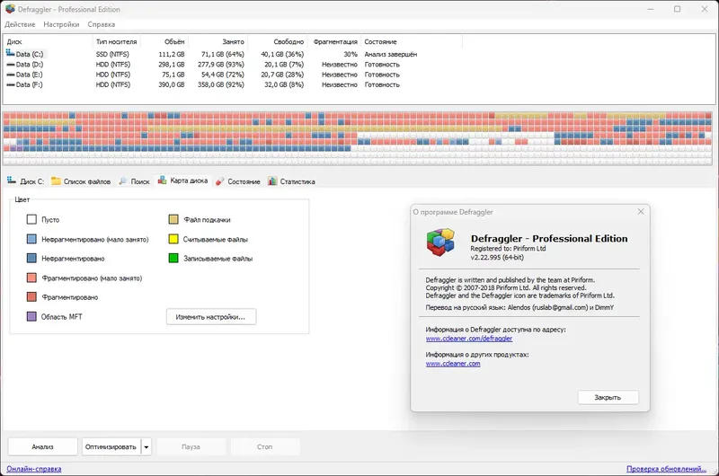The width and height of the screenshot is (719, 476).
Task: Switch to the Статистика tab
Action: 291,181
